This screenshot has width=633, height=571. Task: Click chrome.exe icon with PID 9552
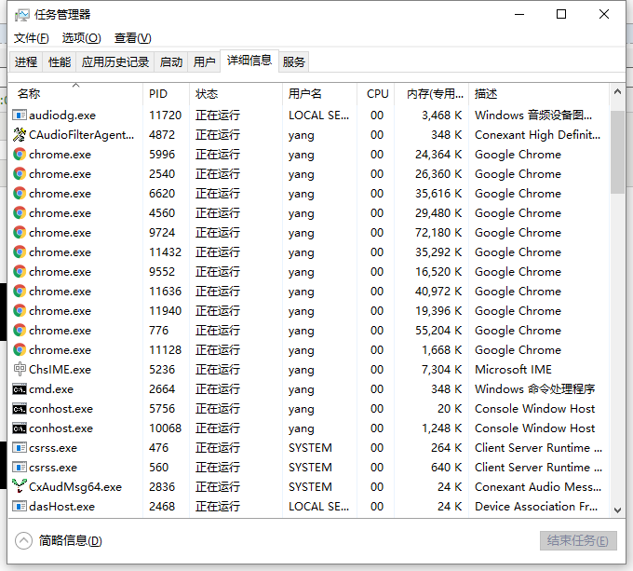coord(20,272)
